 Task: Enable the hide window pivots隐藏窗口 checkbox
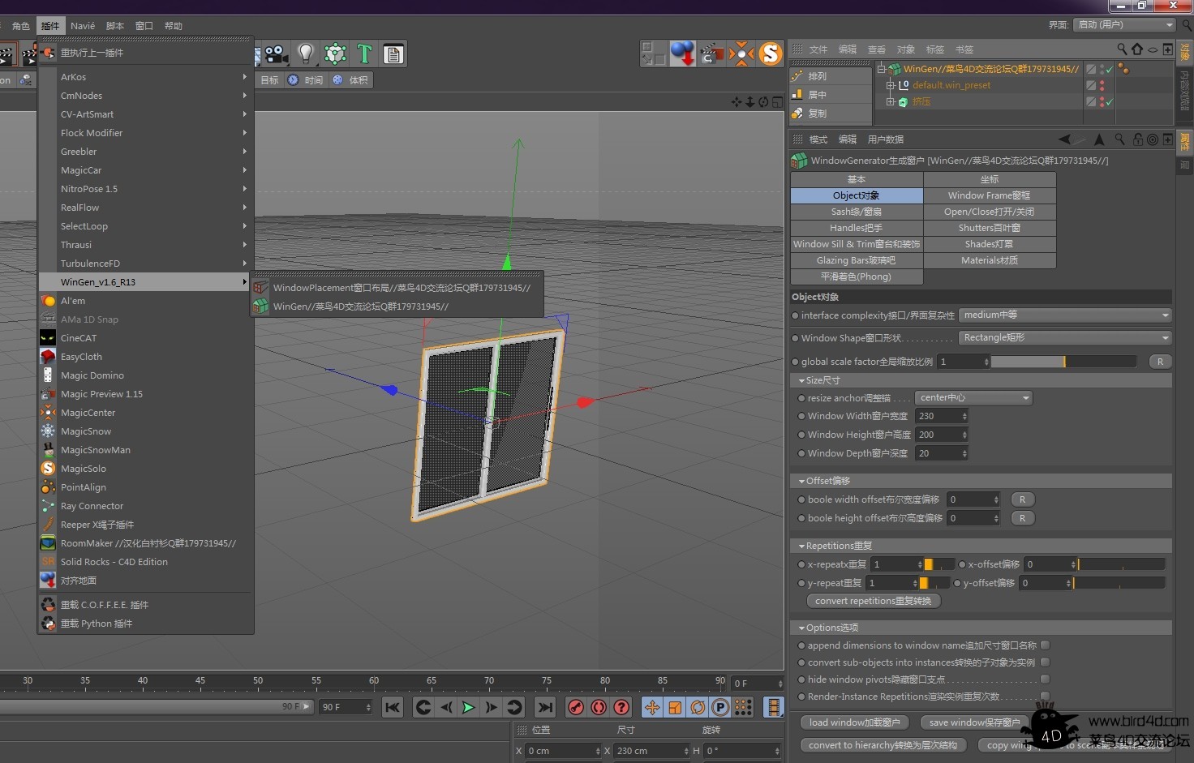click(x=1046, y=679)
